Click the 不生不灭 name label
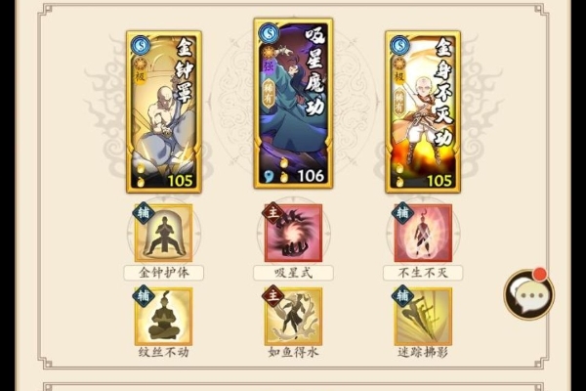 coord(423,273)
